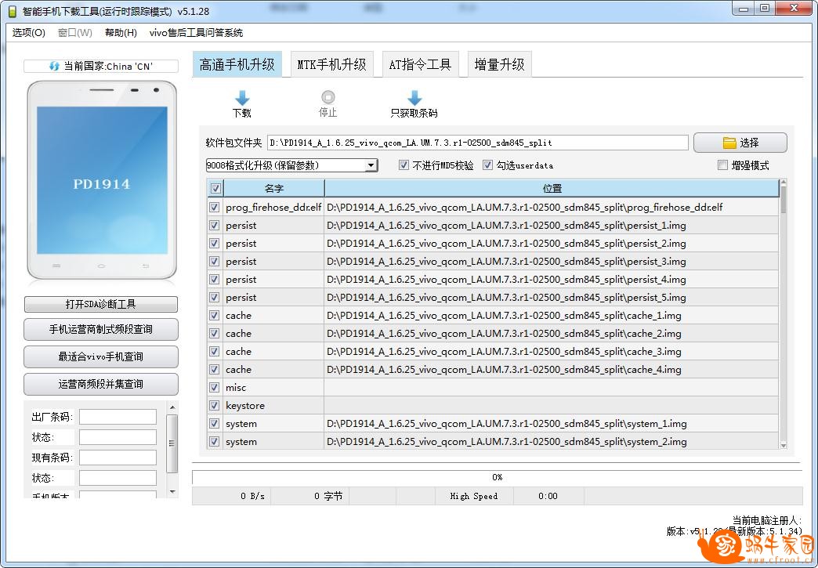
Task: Click the 0 B/s speed status cell
Action: (232, 496)
